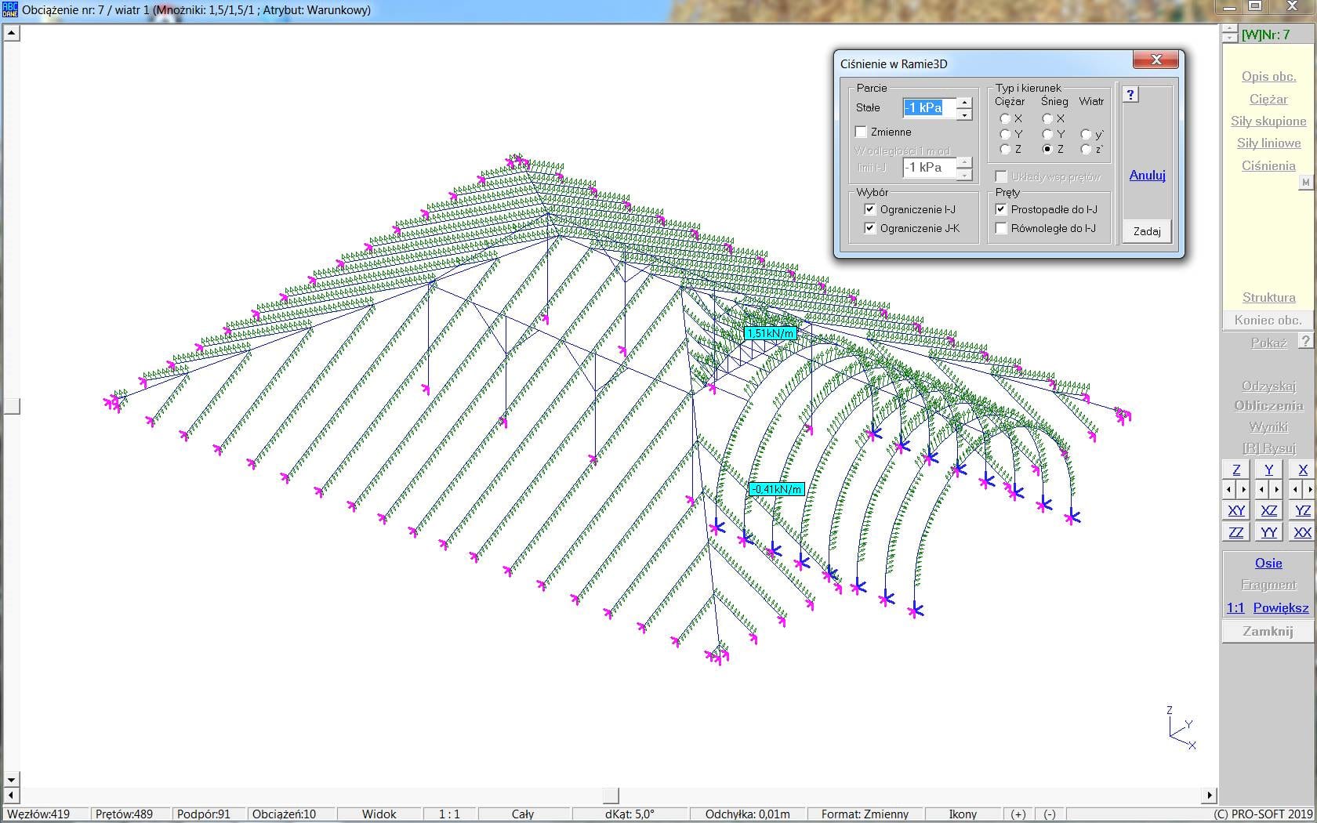
Task: Click the Zadaj button
Action: (1146, 231)
